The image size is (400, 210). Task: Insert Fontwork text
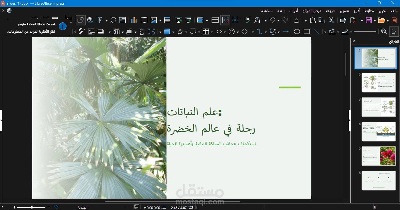(100, 20)
